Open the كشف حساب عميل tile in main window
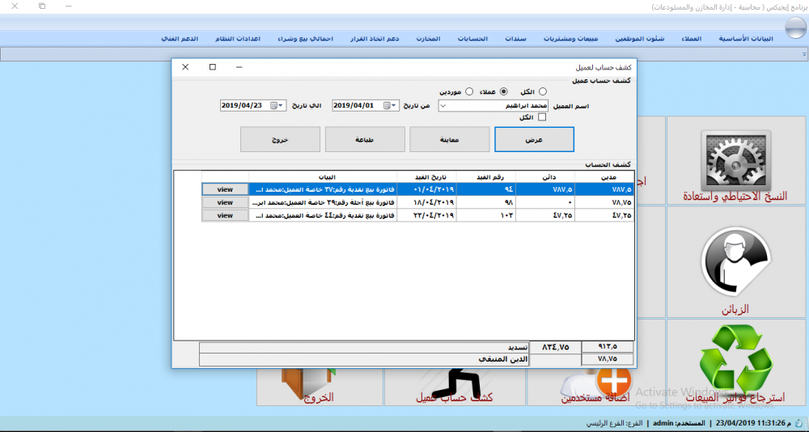809x432 pixels. (x=455, y=387)
